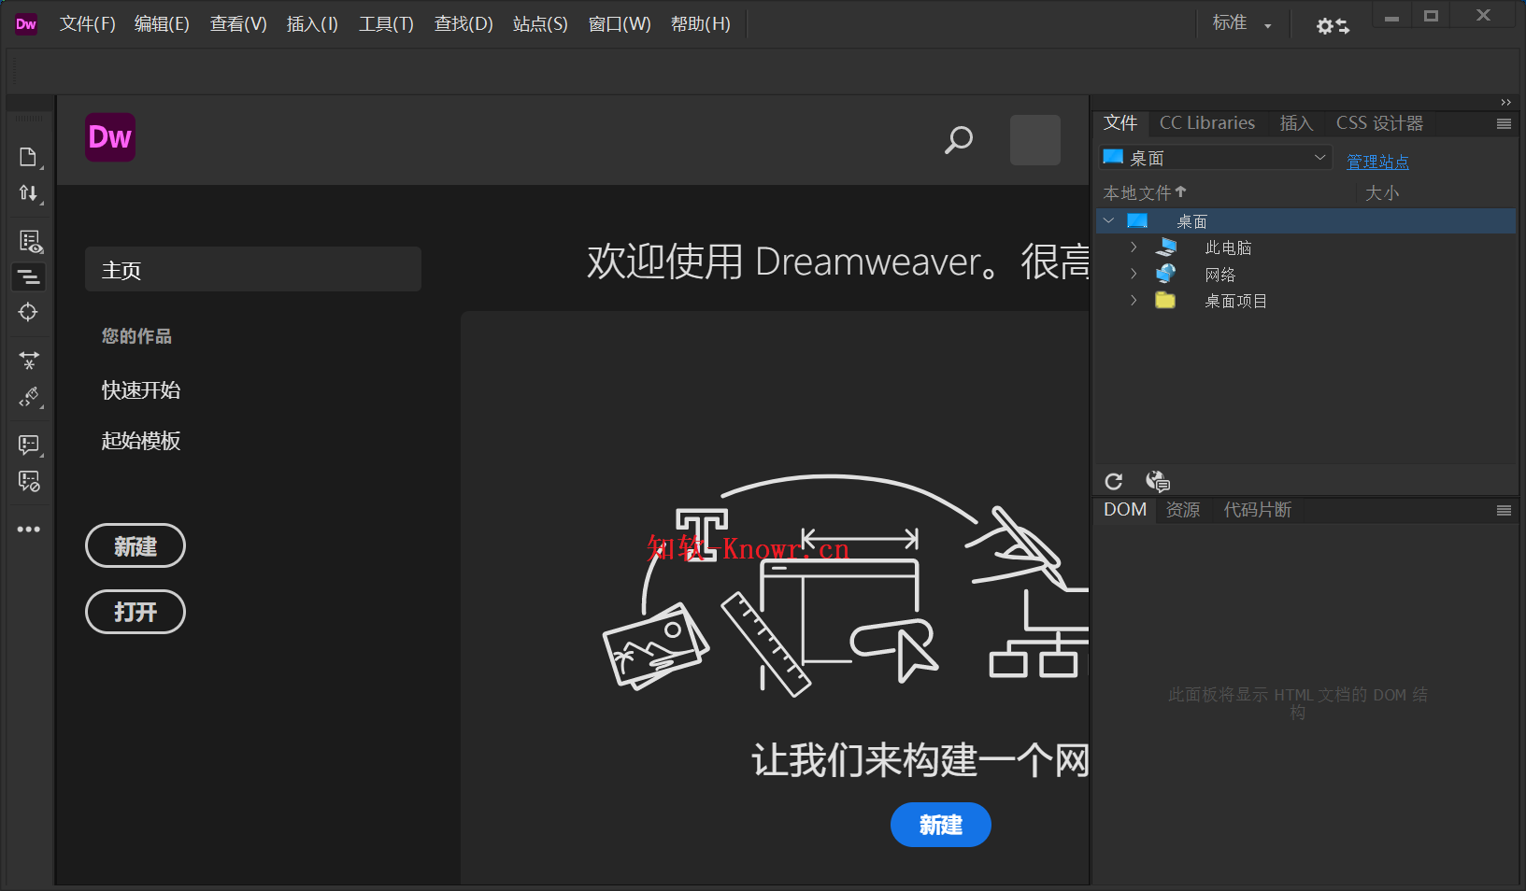Select the 此电脑 tree item

coord(1228,247)
